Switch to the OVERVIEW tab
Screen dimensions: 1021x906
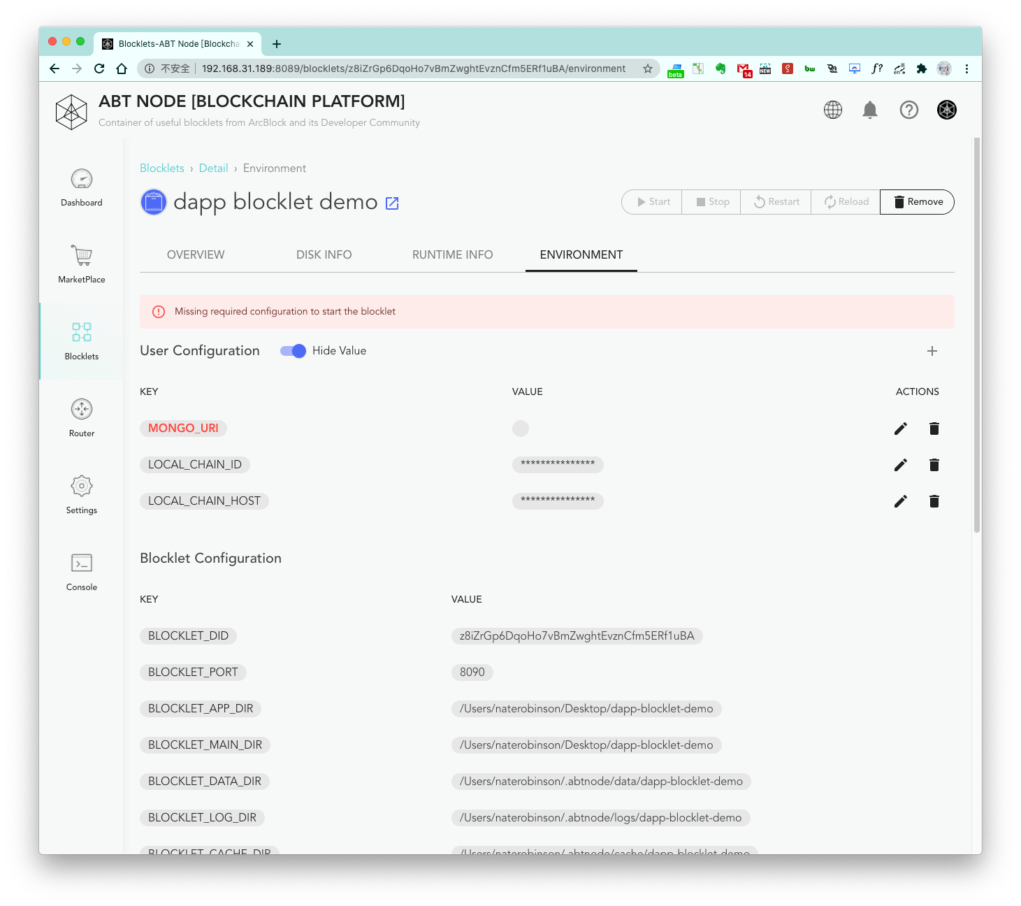coord(196,254)
